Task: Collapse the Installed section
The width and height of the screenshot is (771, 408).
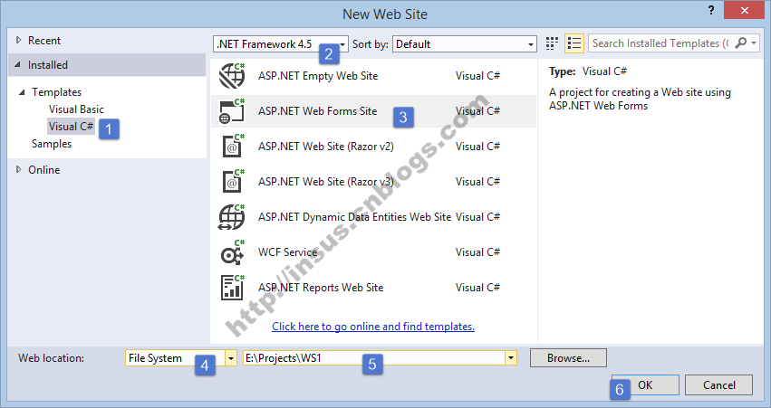Action: pyautogui.click(x=18, y=65)
